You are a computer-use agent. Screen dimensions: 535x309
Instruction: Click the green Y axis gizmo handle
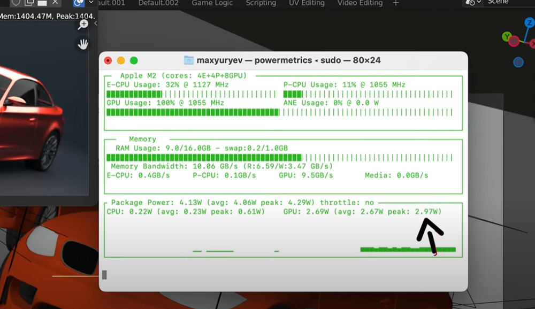click(x=507, y=37)
